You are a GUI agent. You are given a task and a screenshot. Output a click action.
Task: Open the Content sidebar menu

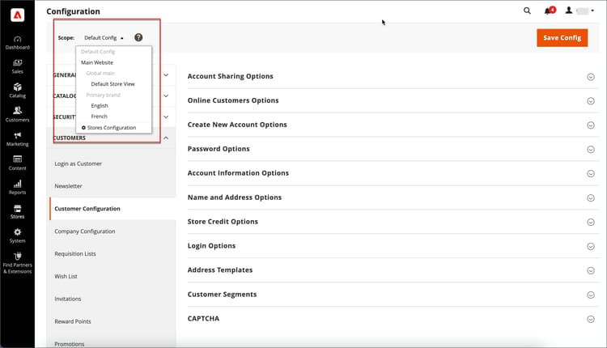click(18, 163)
